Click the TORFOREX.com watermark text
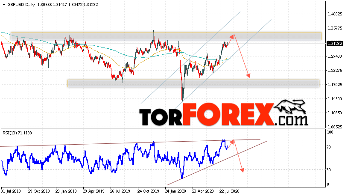Image resolution: width=345 pixels, height=196 pixels. [223, 115]
